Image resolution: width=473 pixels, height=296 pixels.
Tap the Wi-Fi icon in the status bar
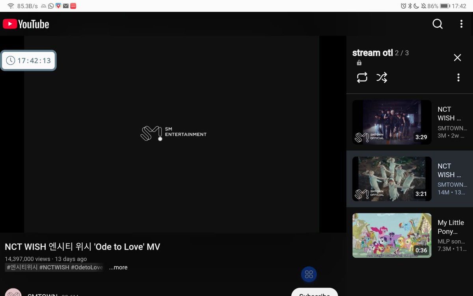(11, 6)
